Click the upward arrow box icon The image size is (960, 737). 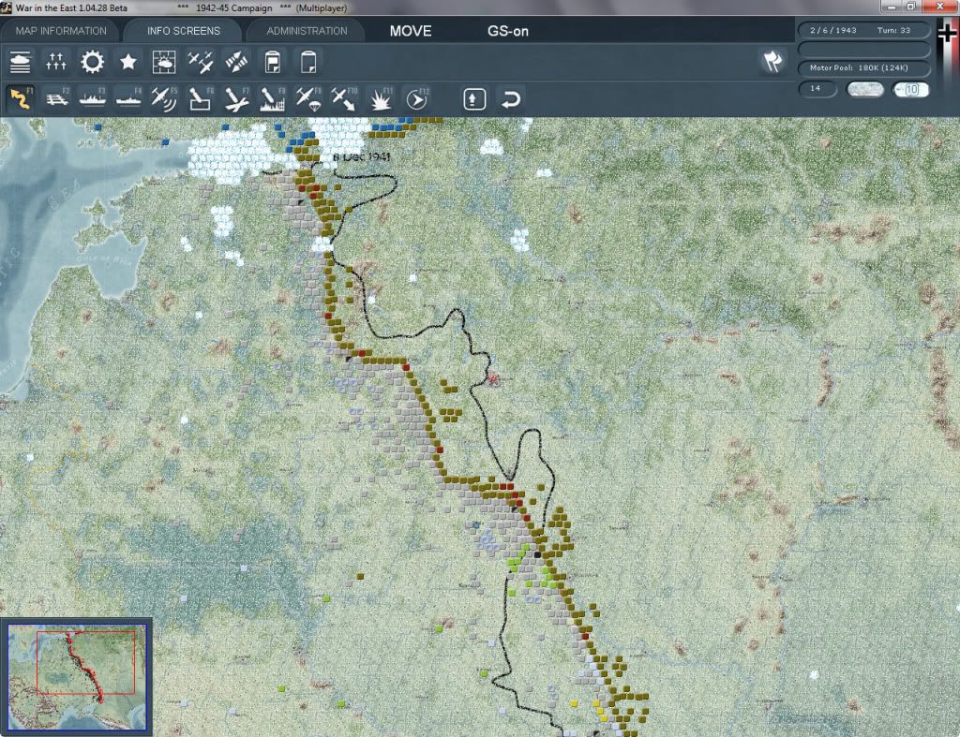(474, 99)
